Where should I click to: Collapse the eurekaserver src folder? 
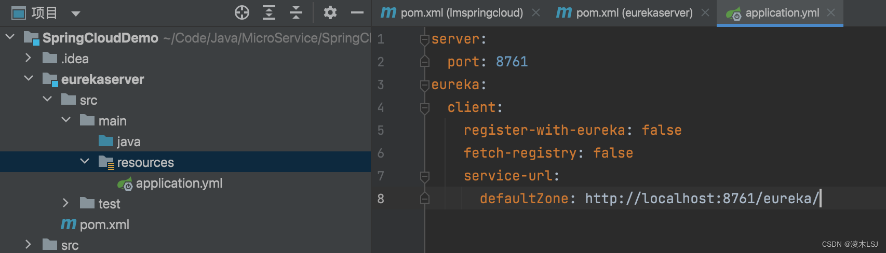[47, 99]
